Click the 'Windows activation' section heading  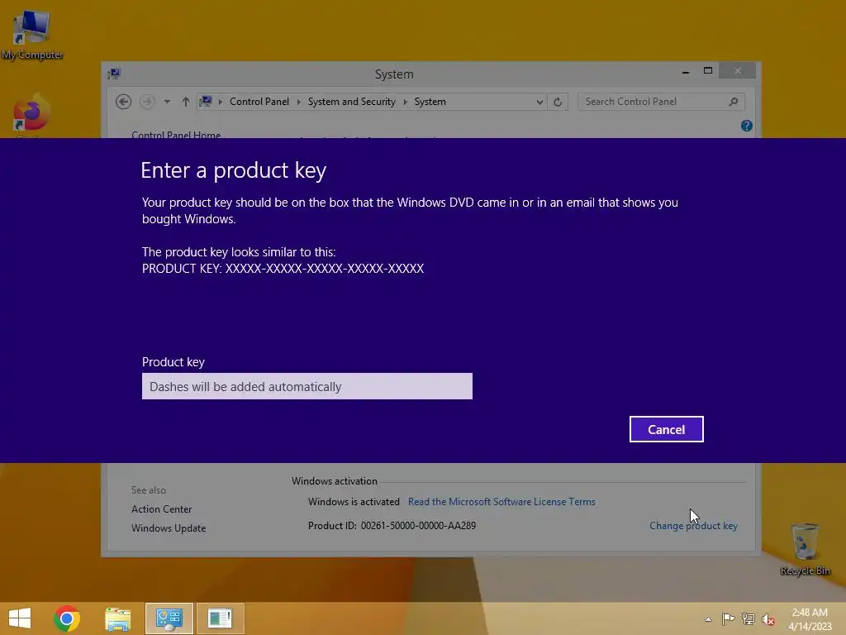334,481
